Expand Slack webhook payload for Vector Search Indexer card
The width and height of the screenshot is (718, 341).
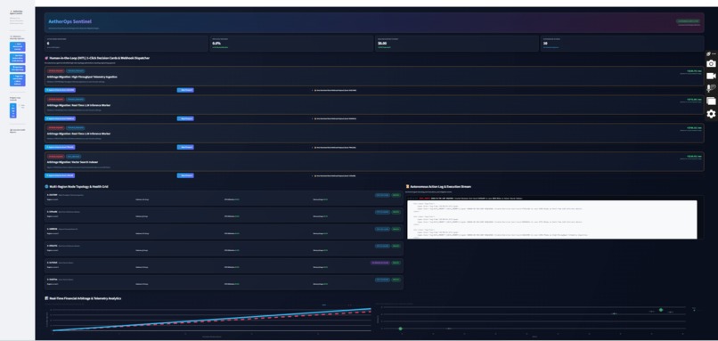(x=335, y=175)
